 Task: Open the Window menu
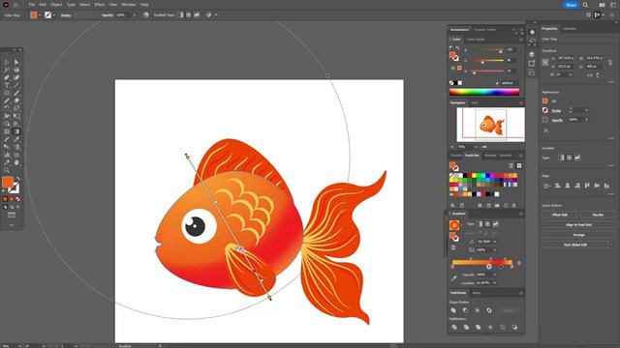129,5
